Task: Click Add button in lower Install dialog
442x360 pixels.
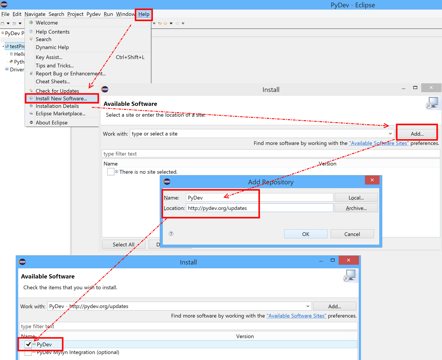Action: (335, 306)
